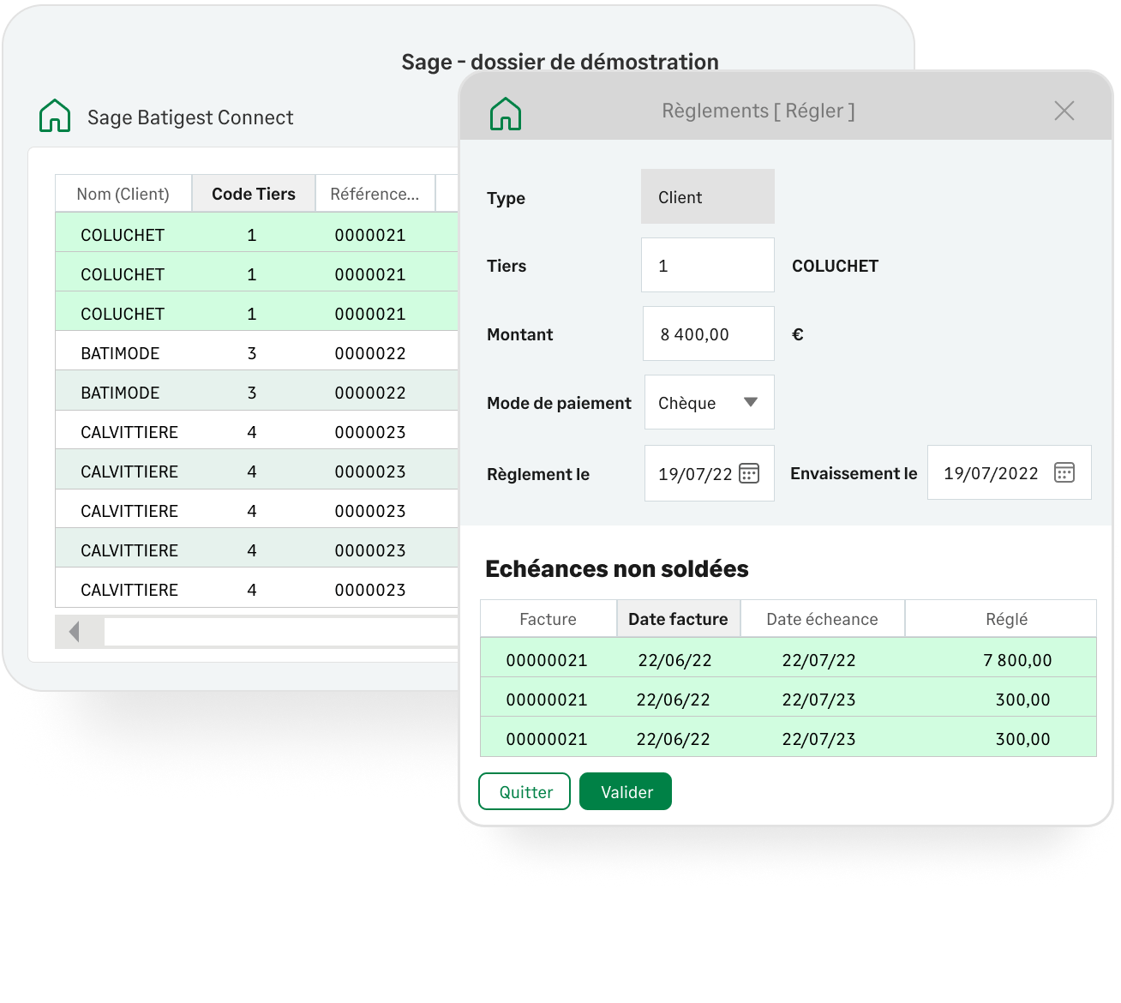Click due date 22/07/22 in the échéances table
Screen dimensions: 1121x1003
[x=818, y=660]
